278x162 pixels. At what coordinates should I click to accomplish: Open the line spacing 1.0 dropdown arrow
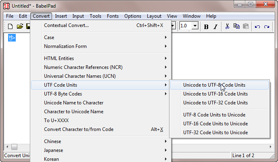[x=195, y=26]
